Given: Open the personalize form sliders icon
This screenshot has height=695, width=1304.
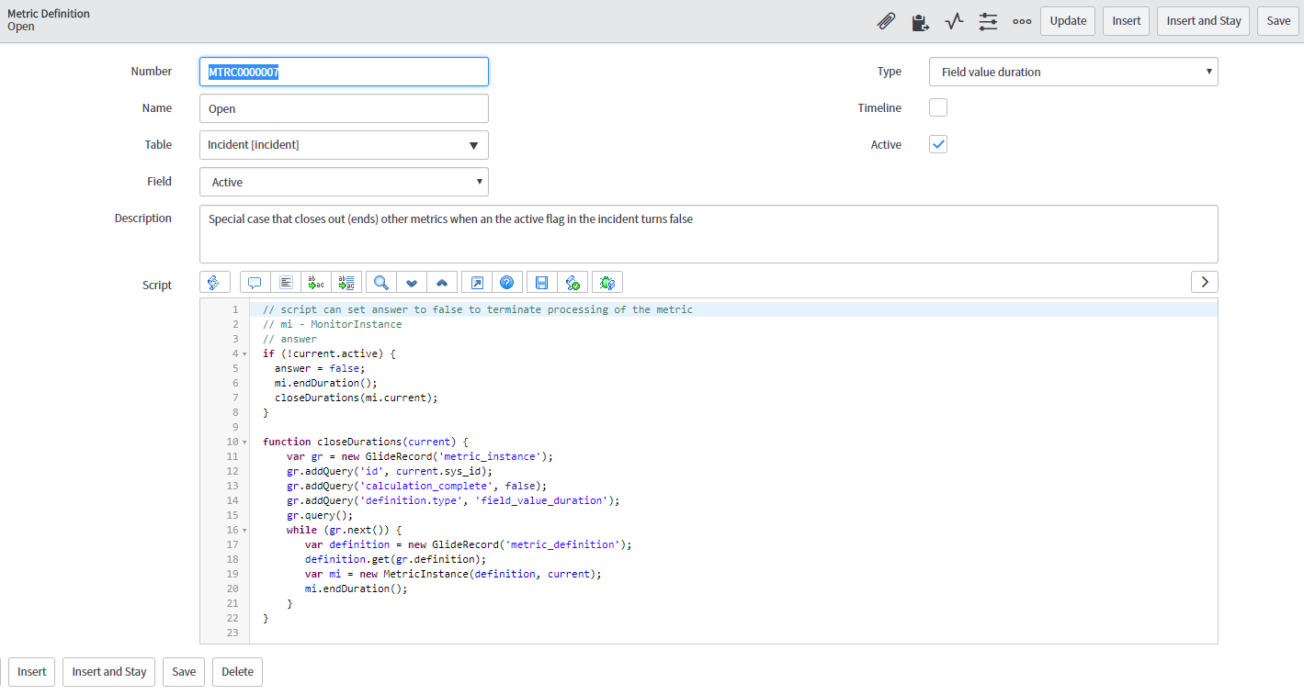Looking at the screenshot, I should point(988,21).
